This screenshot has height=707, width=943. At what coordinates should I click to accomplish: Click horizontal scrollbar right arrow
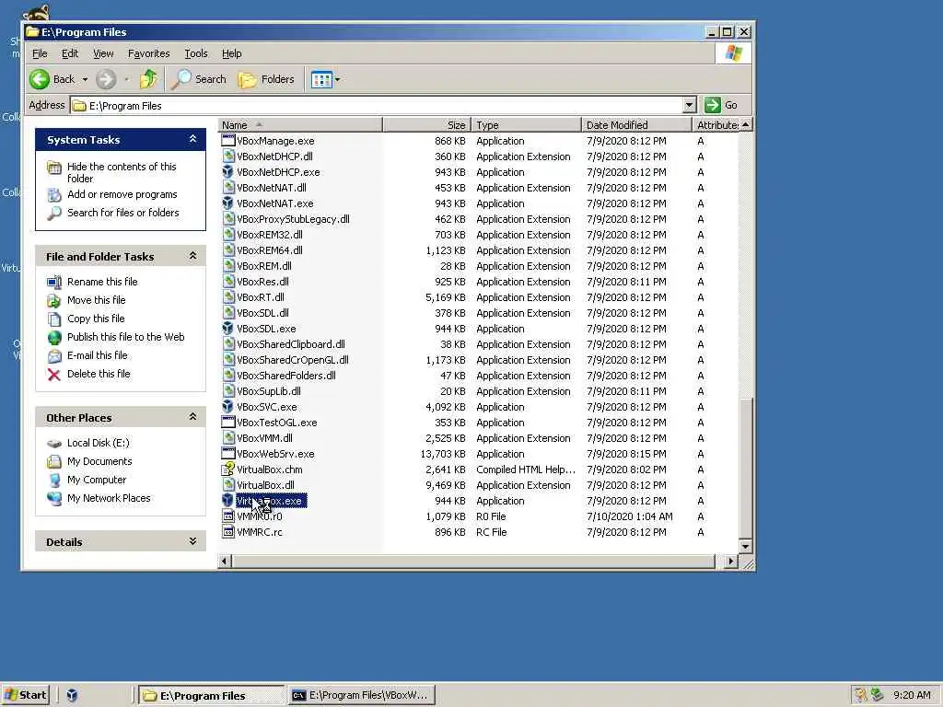[x=730, y=561]
